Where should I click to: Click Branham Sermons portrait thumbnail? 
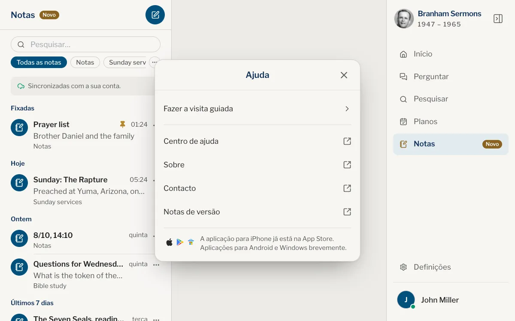(x=404, y=18)
